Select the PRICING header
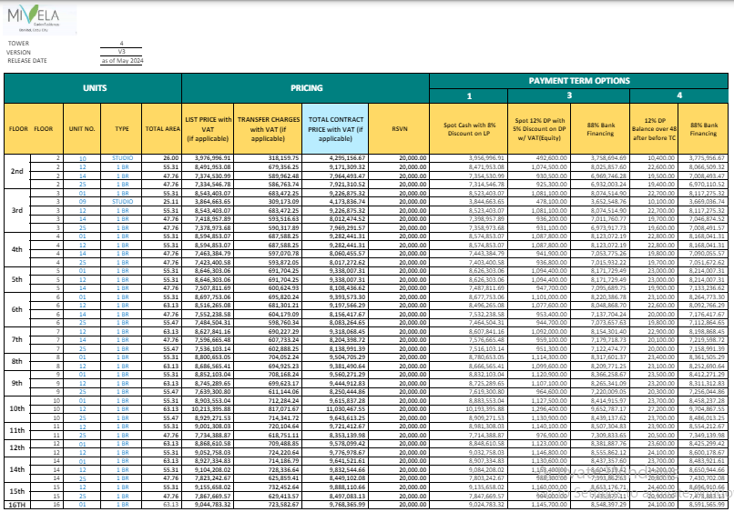 pyautogui.click(x=306, y=88)
